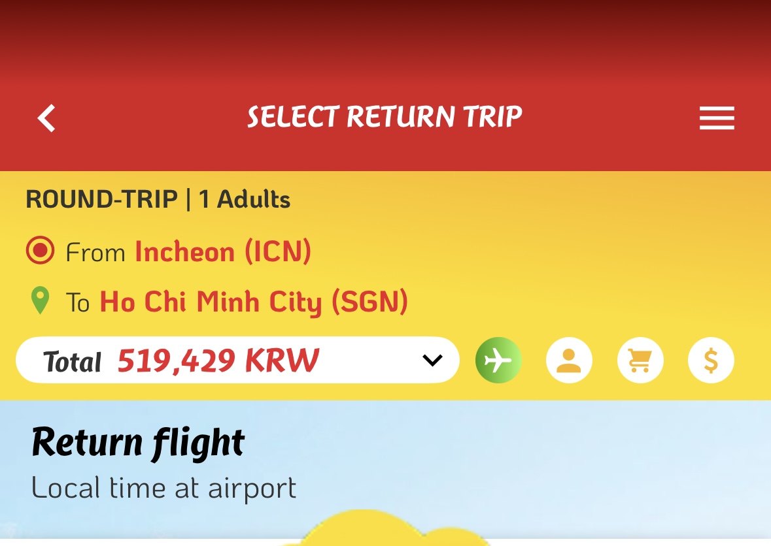Tap the From label before Incheon

[95, 253]
